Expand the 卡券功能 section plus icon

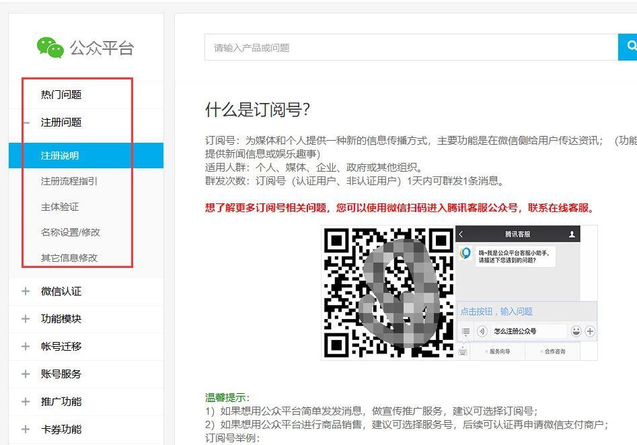tap(26, 429)
